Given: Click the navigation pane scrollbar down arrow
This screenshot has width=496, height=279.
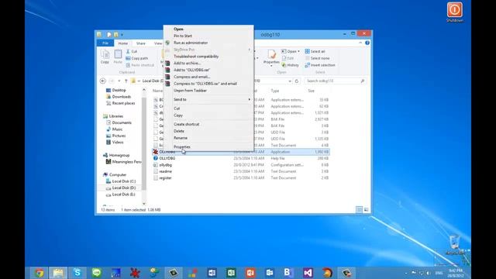Looking at the screenshot, I should click(x=144, y=204).
